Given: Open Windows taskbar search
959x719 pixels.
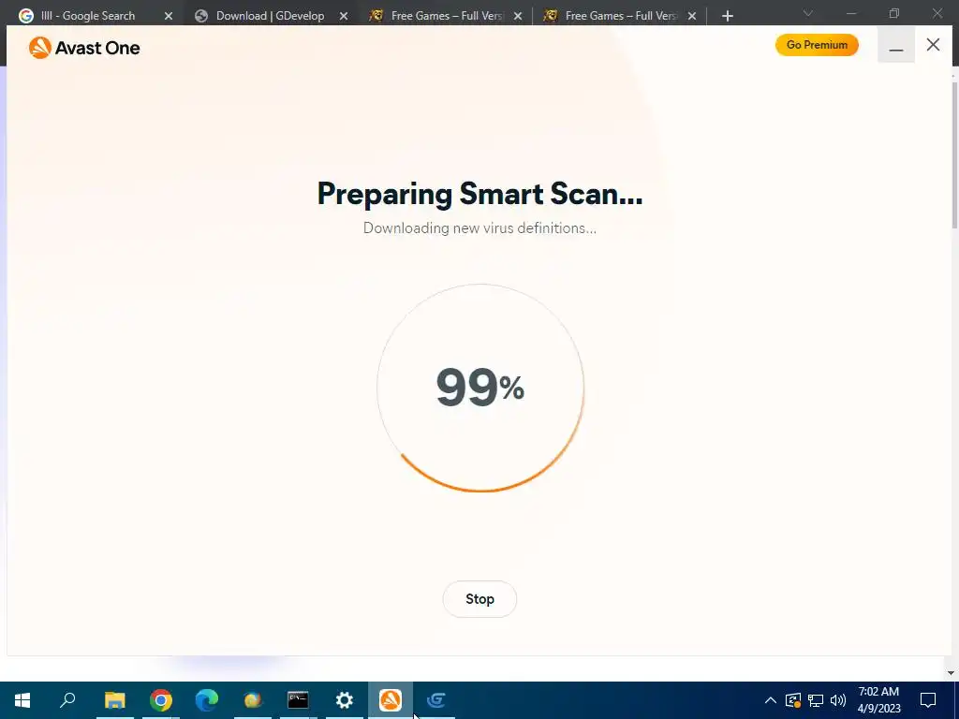Looking at the screenshot, I should [67, 700].
